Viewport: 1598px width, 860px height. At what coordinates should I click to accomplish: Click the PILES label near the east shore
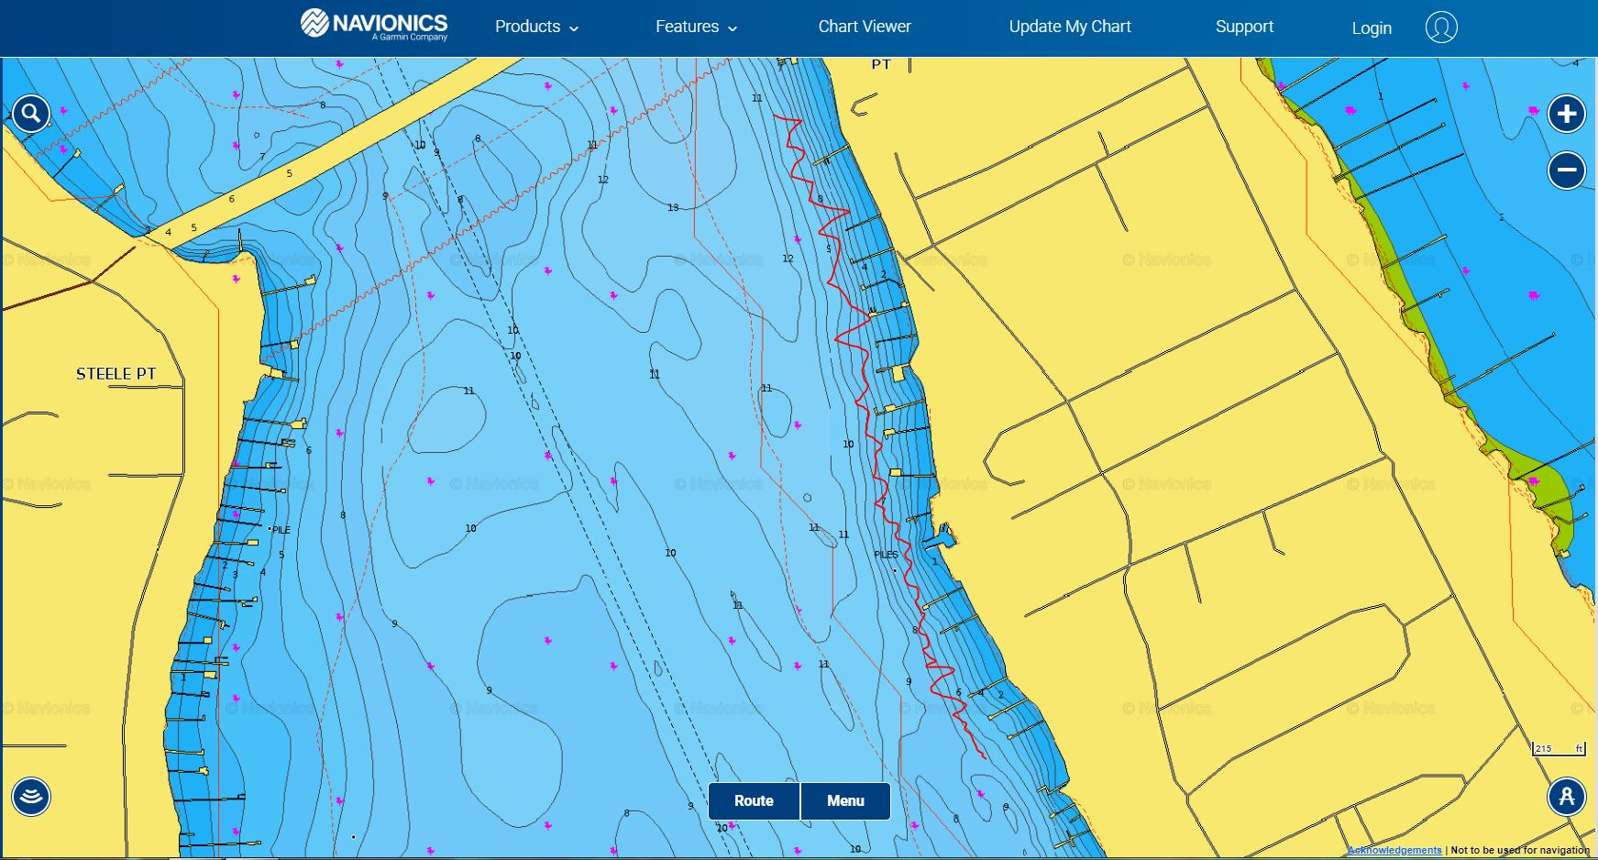point(886,555)
